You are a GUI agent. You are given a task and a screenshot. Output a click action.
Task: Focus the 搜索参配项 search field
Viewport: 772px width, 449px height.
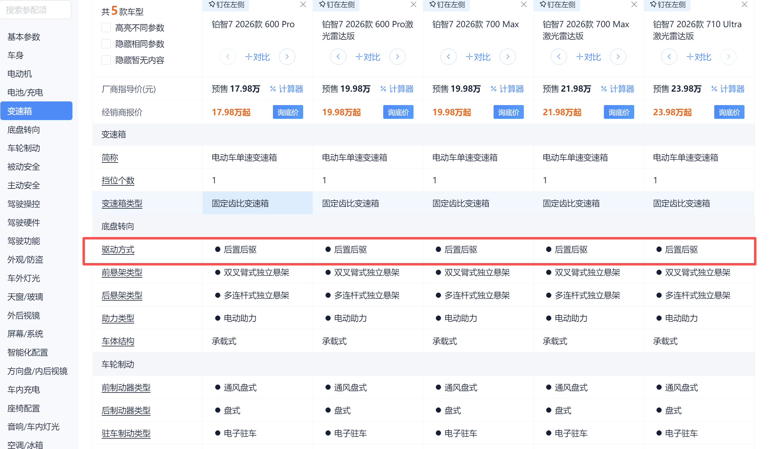click(35, 10)
